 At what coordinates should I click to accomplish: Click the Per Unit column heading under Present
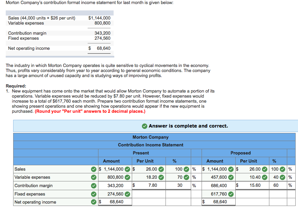(145, 161)
